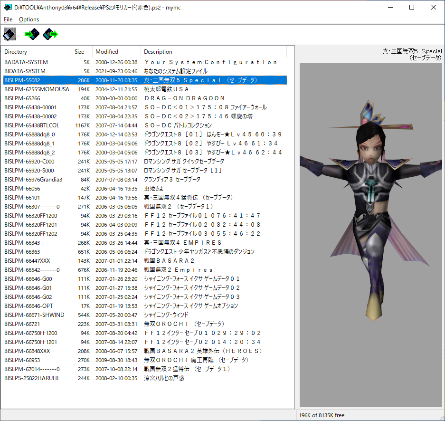445x421 pixels.
Task: Select the BISLPM-66542-------0 save
Action: point(145,270)
